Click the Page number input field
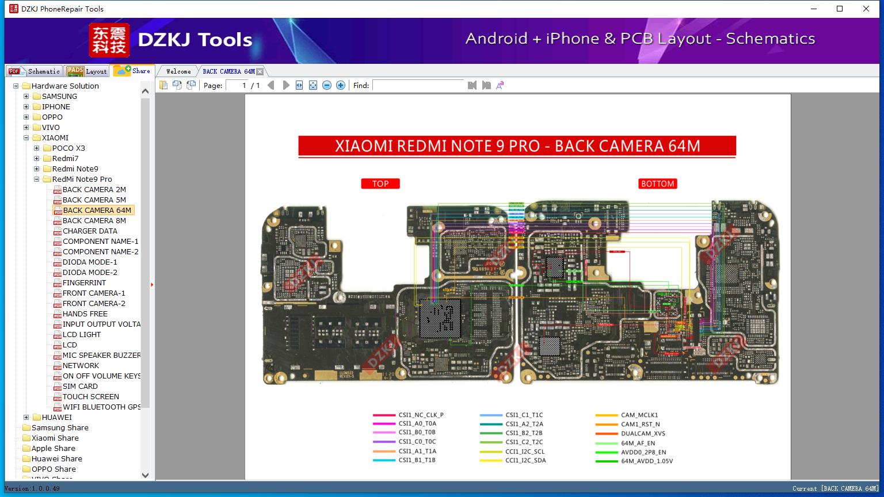 (x=237, y=85)
